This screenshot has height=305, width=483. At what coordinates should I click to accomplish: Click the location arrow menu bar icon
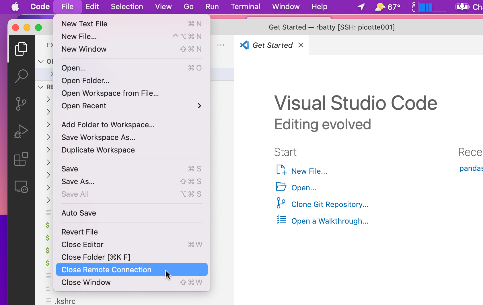pyautogui.click(x=361, y=7)
